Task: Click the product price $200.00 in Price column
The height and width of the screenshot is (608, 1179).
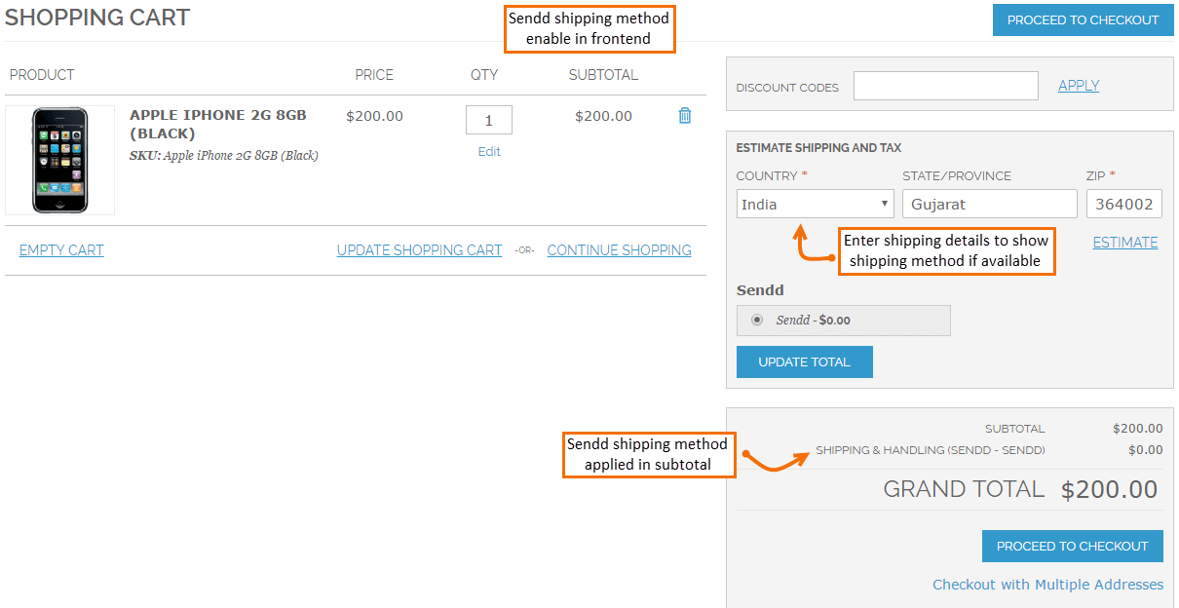Action: 374,116
